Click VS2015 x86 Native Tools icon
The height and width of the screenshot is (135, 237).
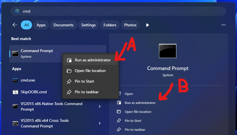click(x=15, y=106)
